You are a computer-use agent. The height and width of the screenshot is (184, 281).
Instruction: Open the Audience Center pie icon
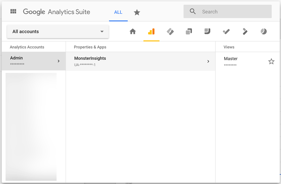264,32
